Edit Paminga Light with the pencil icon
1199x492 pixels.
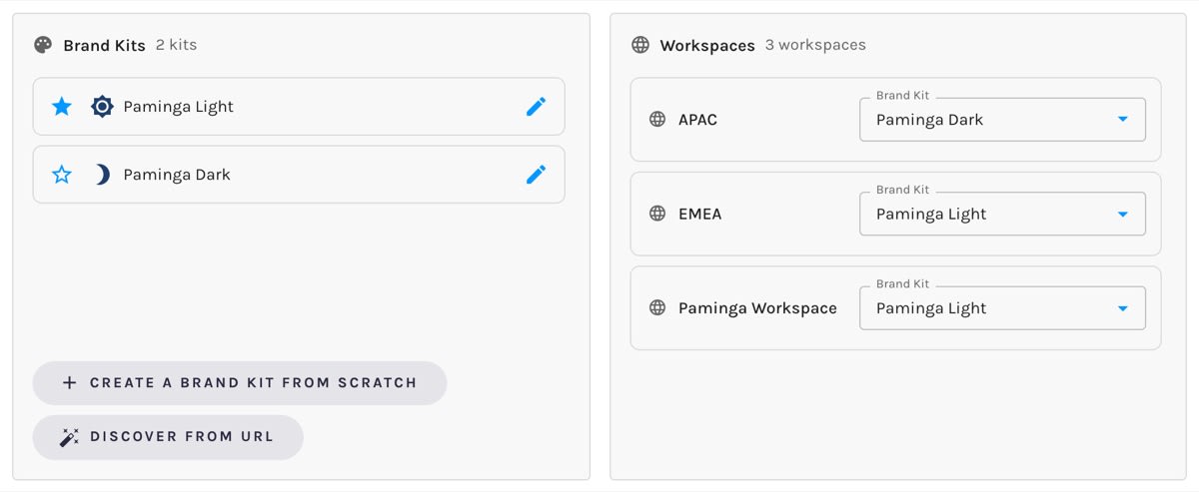pos(537,107)
